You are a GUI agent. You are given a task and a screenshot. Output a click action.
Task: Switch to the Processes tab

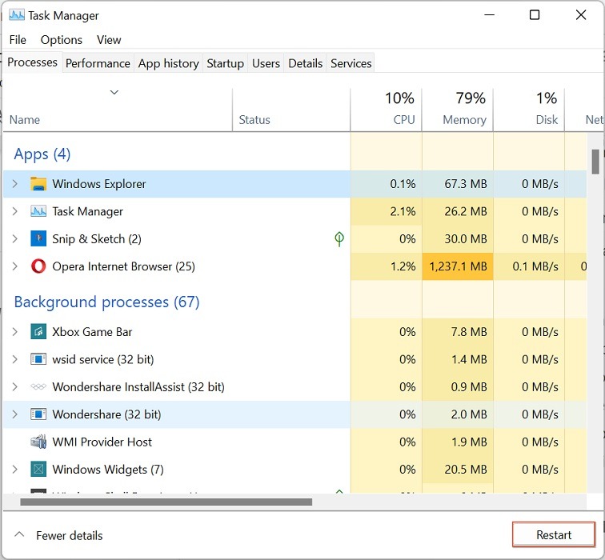pyautogui.click(x=32, y=62)
